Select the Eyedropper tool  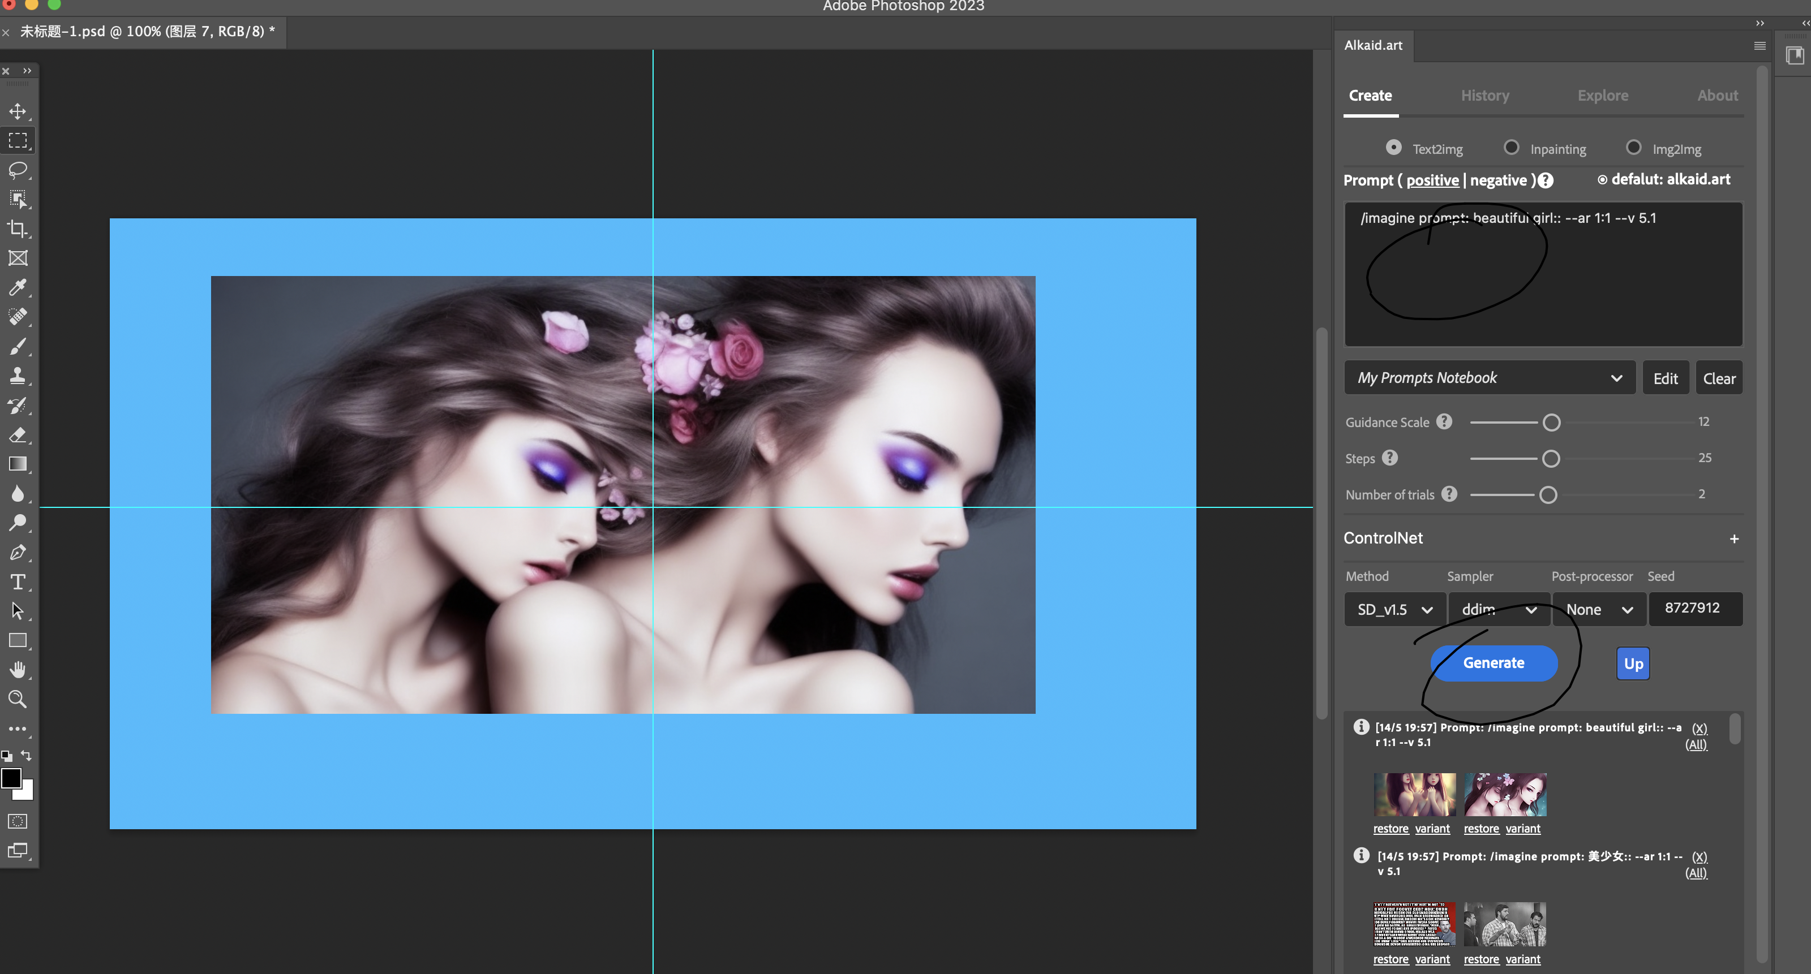(18, 287)
